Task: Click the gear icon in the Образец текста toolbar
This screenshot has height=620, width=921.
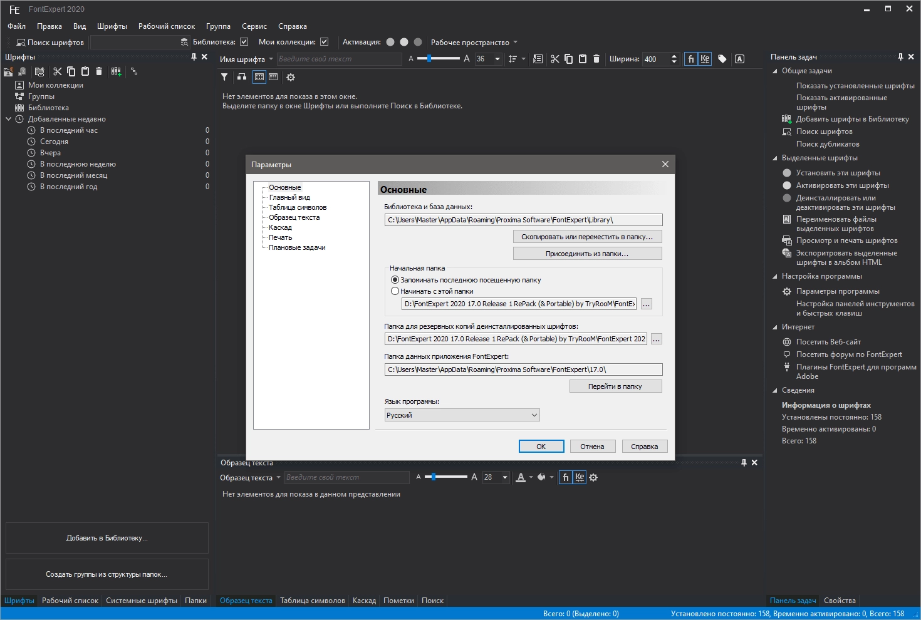Action: (x=593, y=477)
